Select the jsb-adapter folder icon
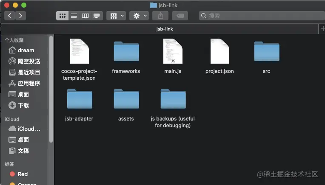Screen dimensions: 325x185 pyautogui.click(x=80, y=99)
